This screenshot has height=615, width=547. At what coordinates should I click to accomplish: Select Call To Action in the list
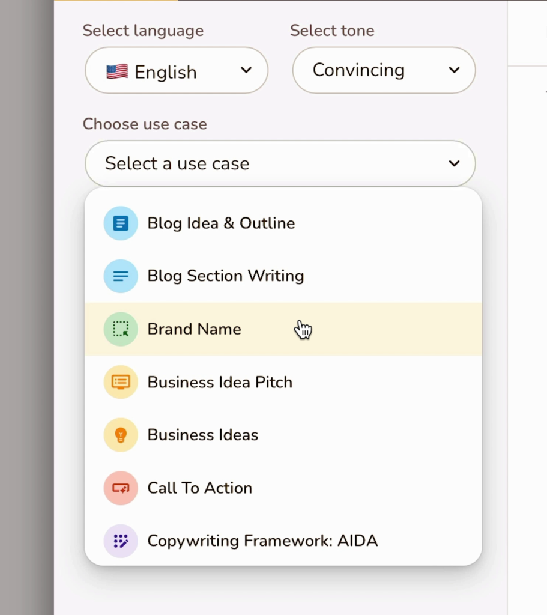[199, 488]
